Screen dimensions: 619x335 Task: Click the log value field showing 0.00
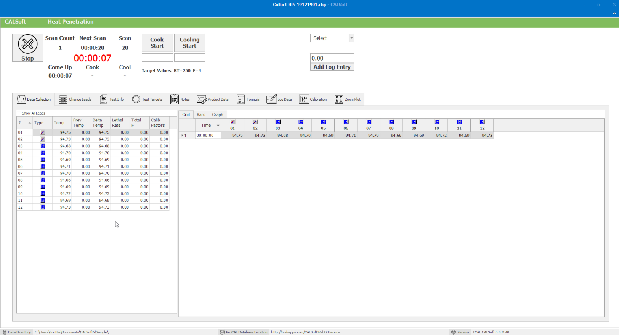[x=332, y=58]
